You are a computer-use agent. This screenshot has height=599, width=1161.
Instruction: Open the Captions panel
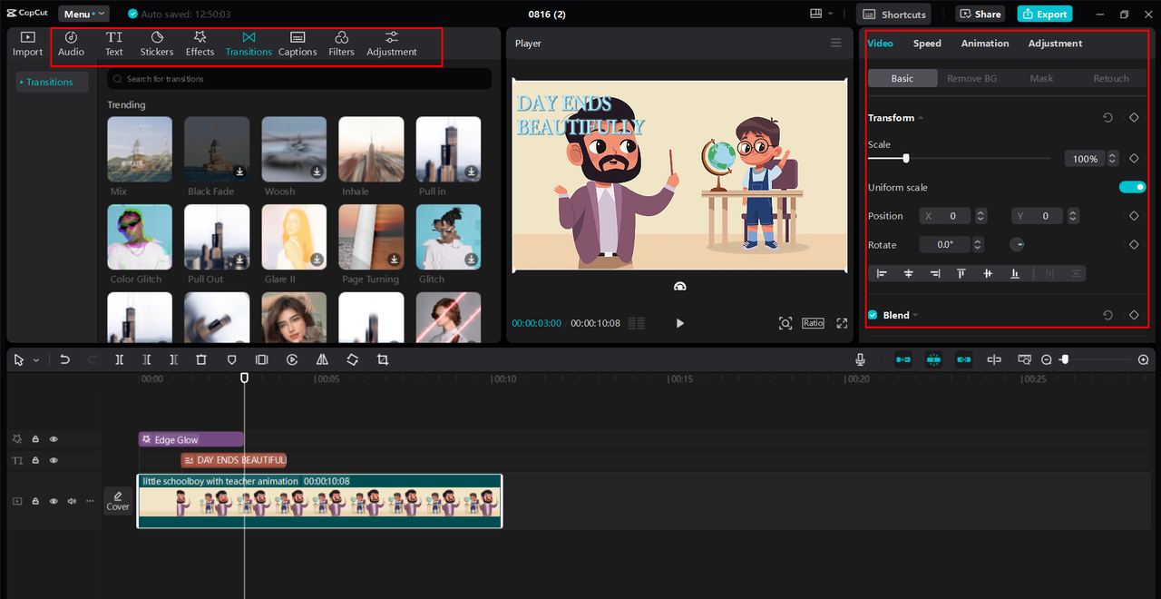298,44
